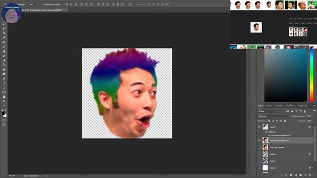
Task: Click the Auto-Align Layers icon in options bar
Action: click(x=130, y=4)
